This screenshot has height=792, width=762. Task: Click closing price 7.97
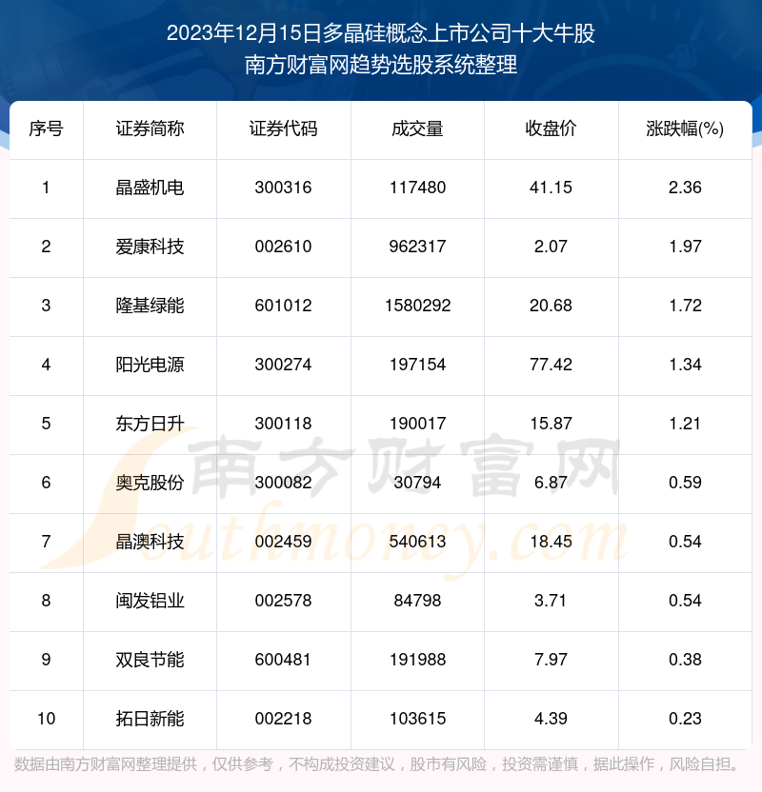click(551, 660)
